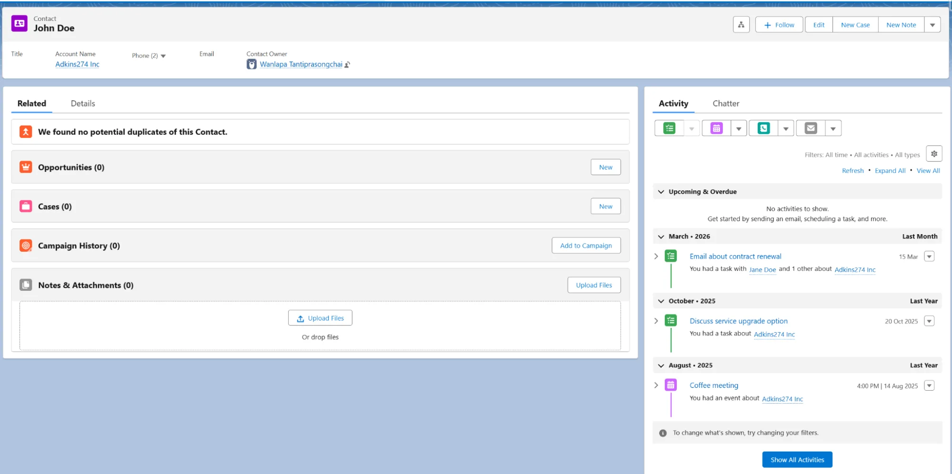Click the Contact record icon beside John Doe
This screenshot has width=952, height=474.
coord(20,23)
